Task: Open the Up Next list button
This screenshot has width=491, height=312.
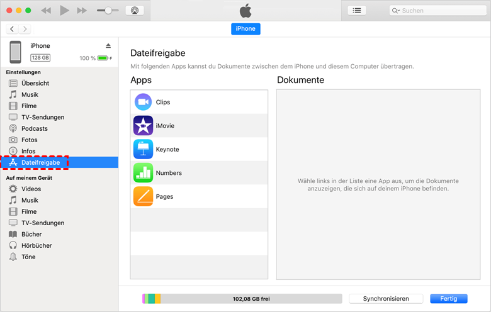Action: (357, 10)
